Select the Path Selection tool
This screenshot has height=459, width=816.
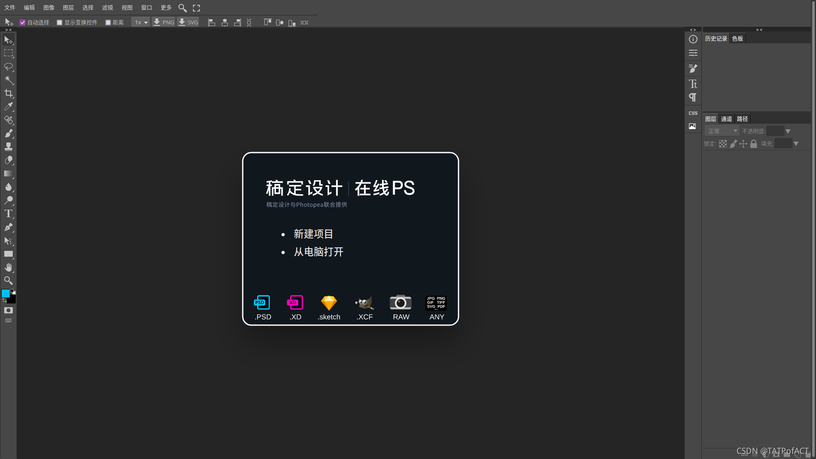[8, 241]
